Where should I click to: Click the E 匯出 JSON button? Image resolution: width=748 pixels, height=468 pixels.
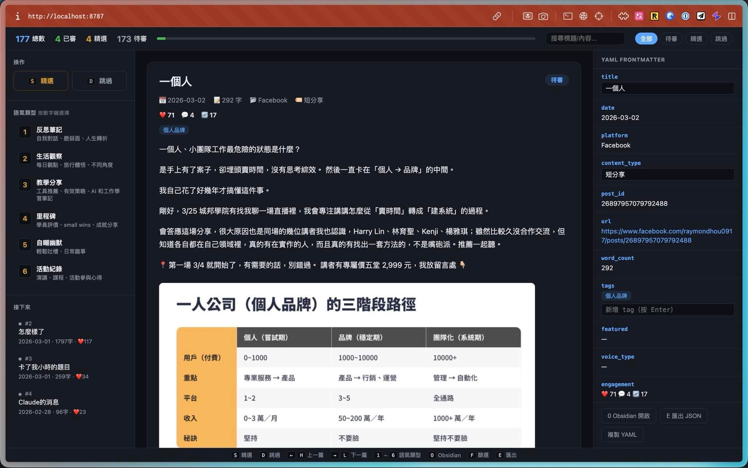[x=683, y=416]
